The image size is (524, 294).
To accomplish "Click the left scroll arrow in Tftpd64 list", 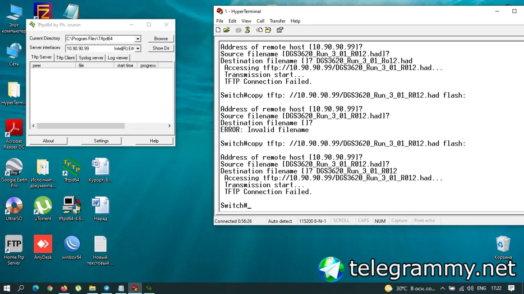I will 34,126.
